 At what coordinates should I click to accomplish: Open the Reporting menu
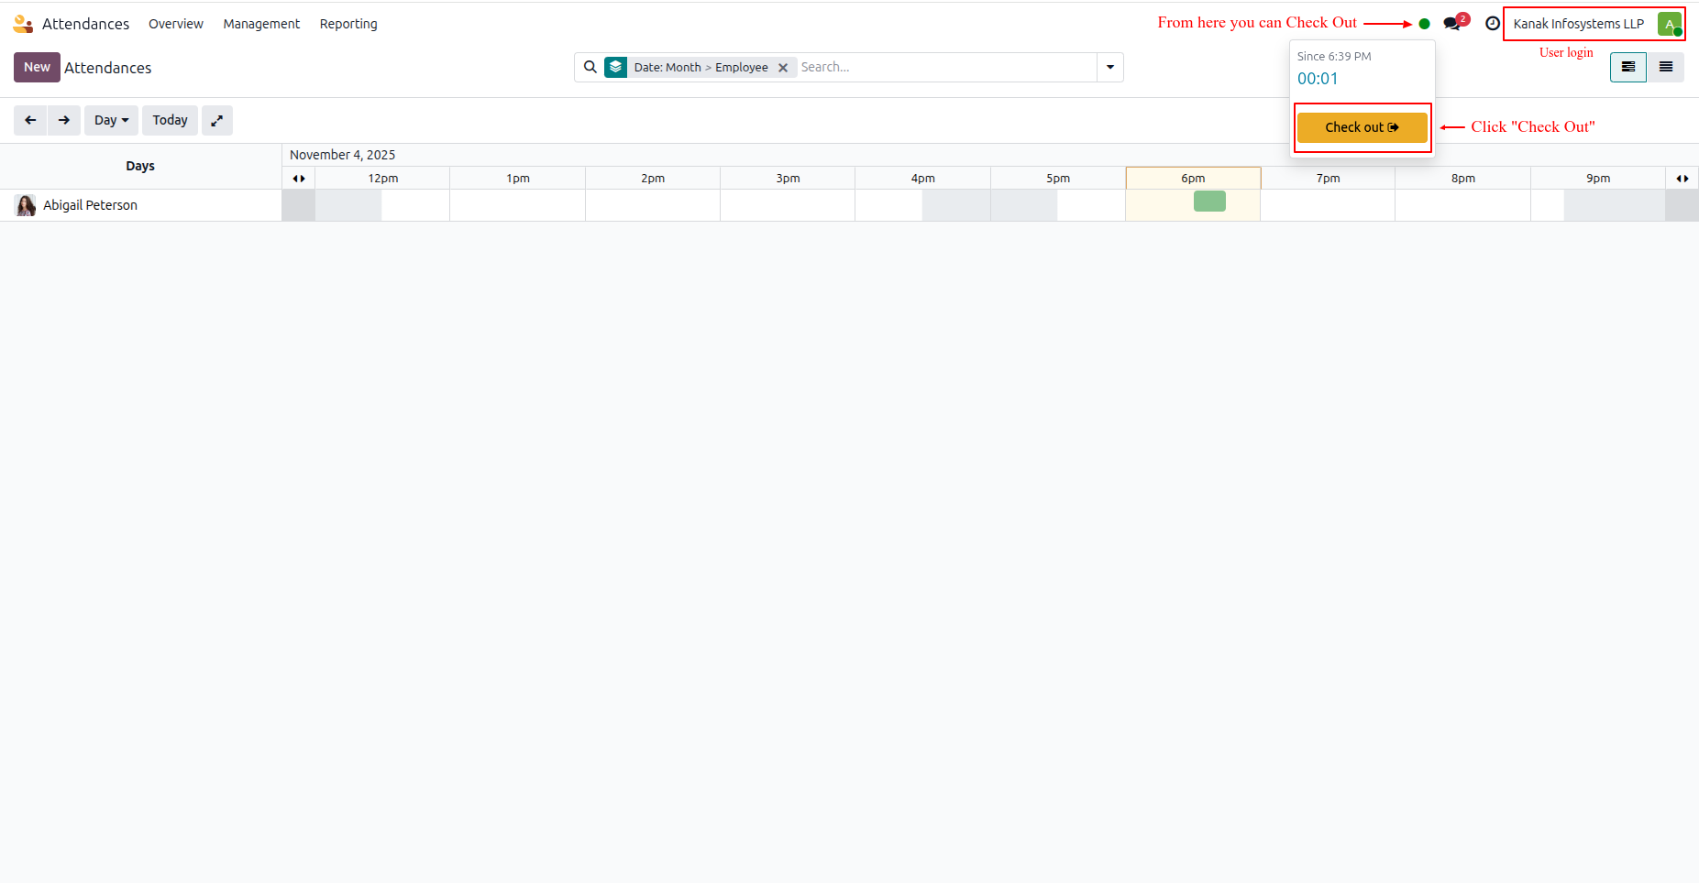tap(348, 24)
